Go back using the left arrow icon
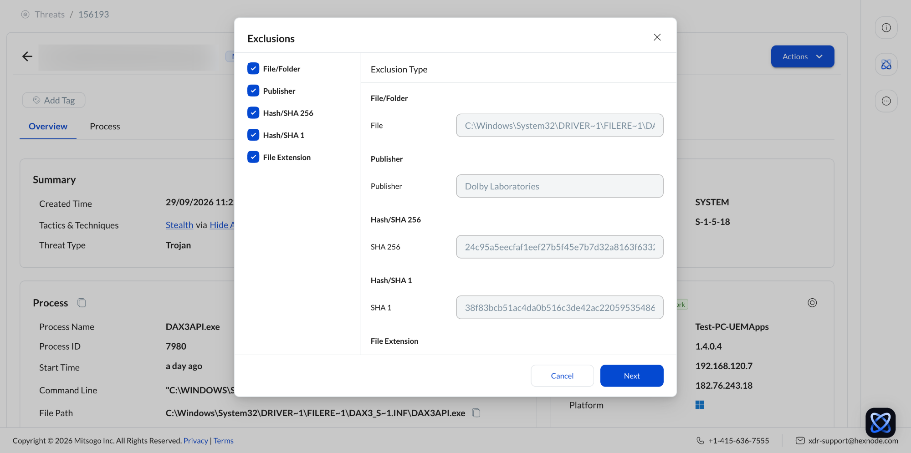The image size is (911, 453). point(27,56)
